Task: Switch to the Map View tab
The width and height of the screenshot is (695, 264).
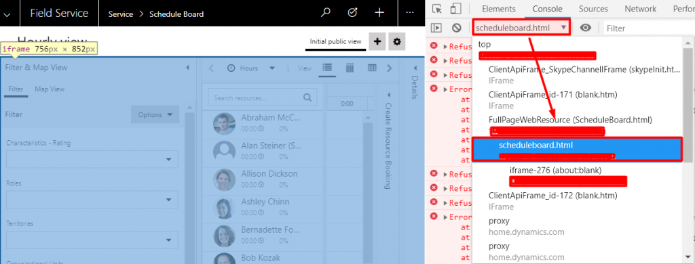Action: click(50, 89)
